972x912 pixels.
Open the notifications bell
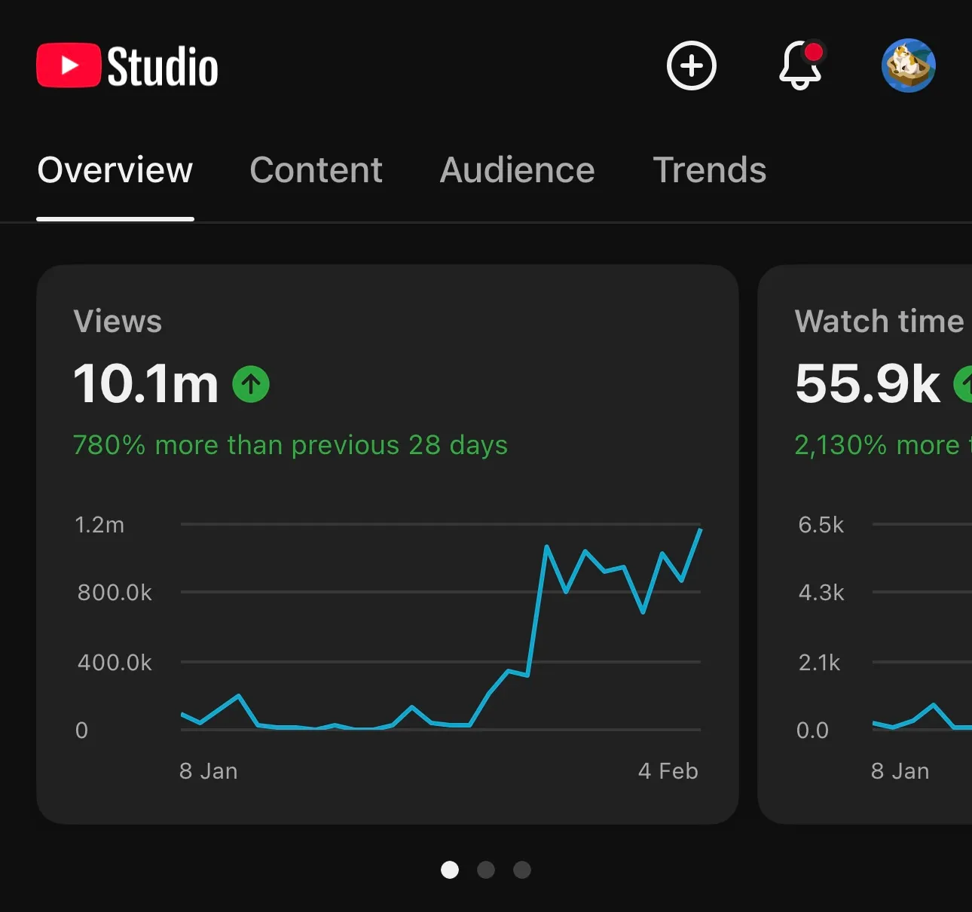pyautogui.click(x=801, y=65)
